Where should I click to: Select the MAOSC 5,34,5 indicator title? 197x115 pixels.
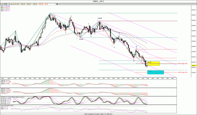click(x=5, y=89)
